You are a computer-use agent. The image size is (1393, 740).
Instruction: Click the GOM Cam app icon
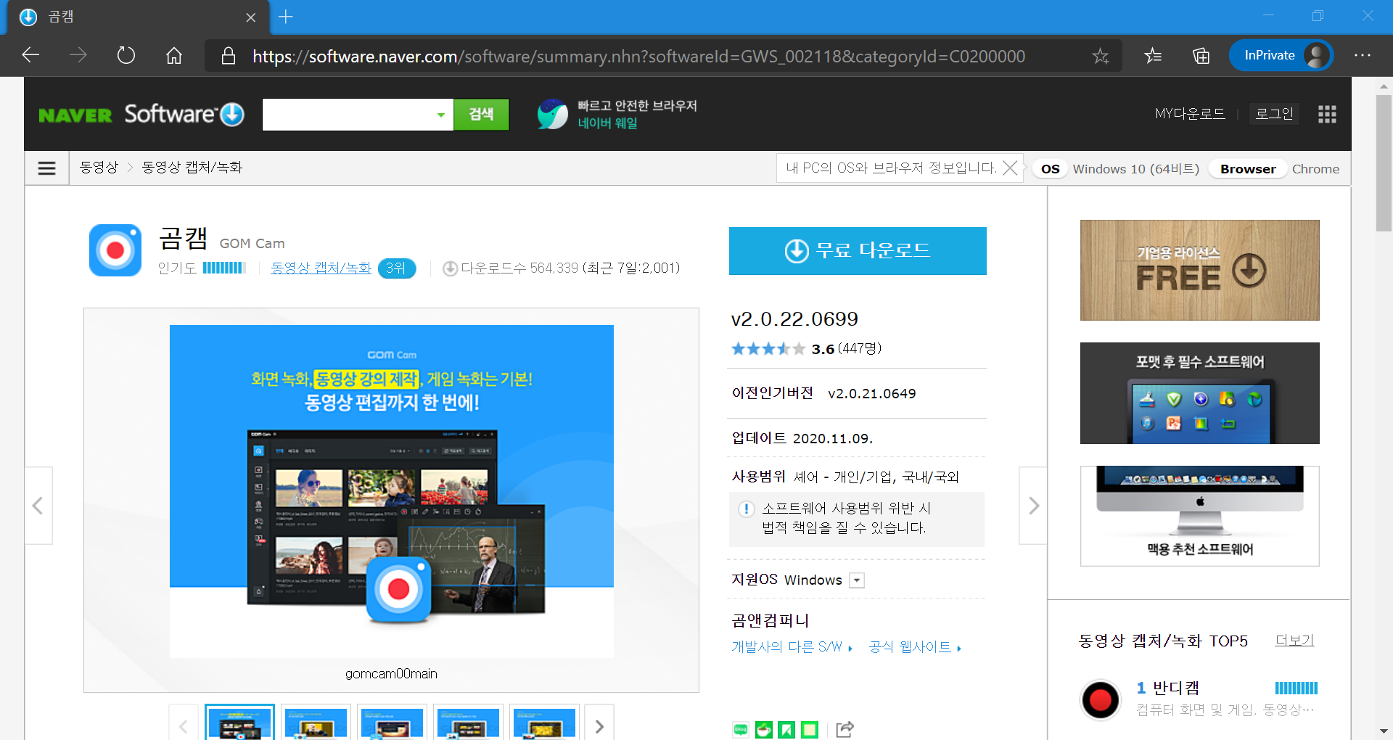115,250
